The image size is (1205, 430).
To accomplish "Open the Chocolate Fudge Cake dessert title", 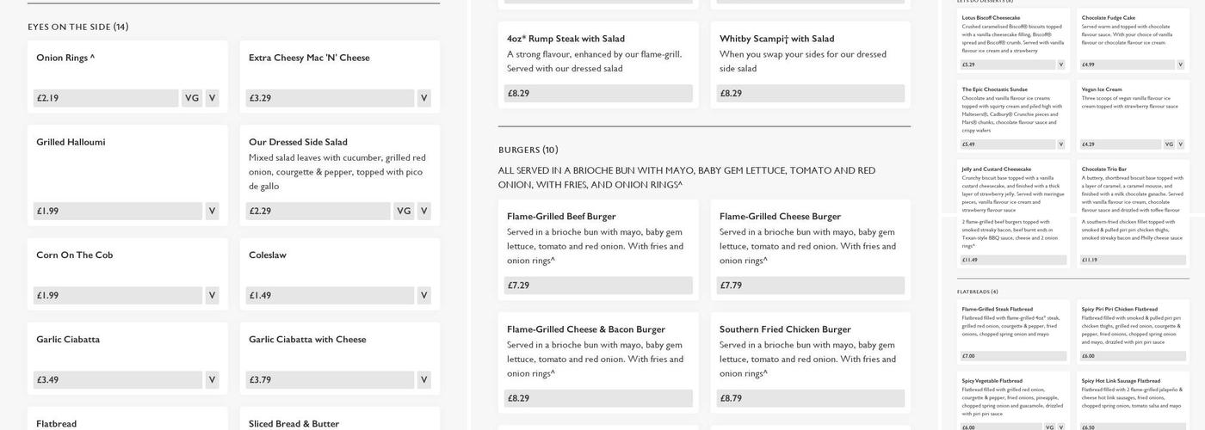I will tap(1109, 17).
